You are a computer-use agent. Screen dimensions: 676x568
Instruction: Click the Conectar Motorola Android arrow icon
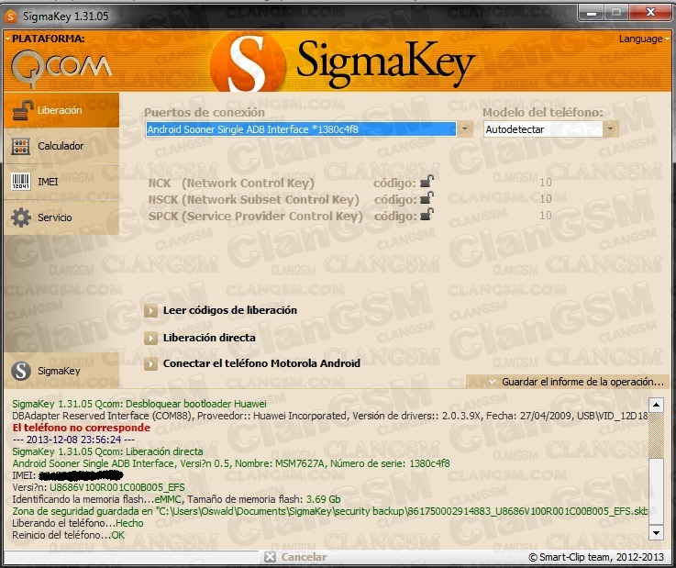[x=151, y=363]
